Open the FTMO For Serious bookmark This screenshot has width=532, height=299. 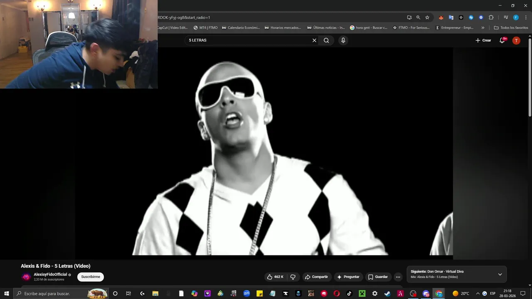pyautogui.click(x=411, y=28)
